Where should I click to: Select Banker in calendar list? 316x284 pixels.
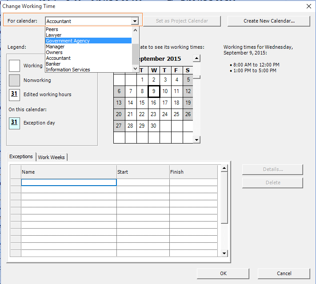click(88, 64)
